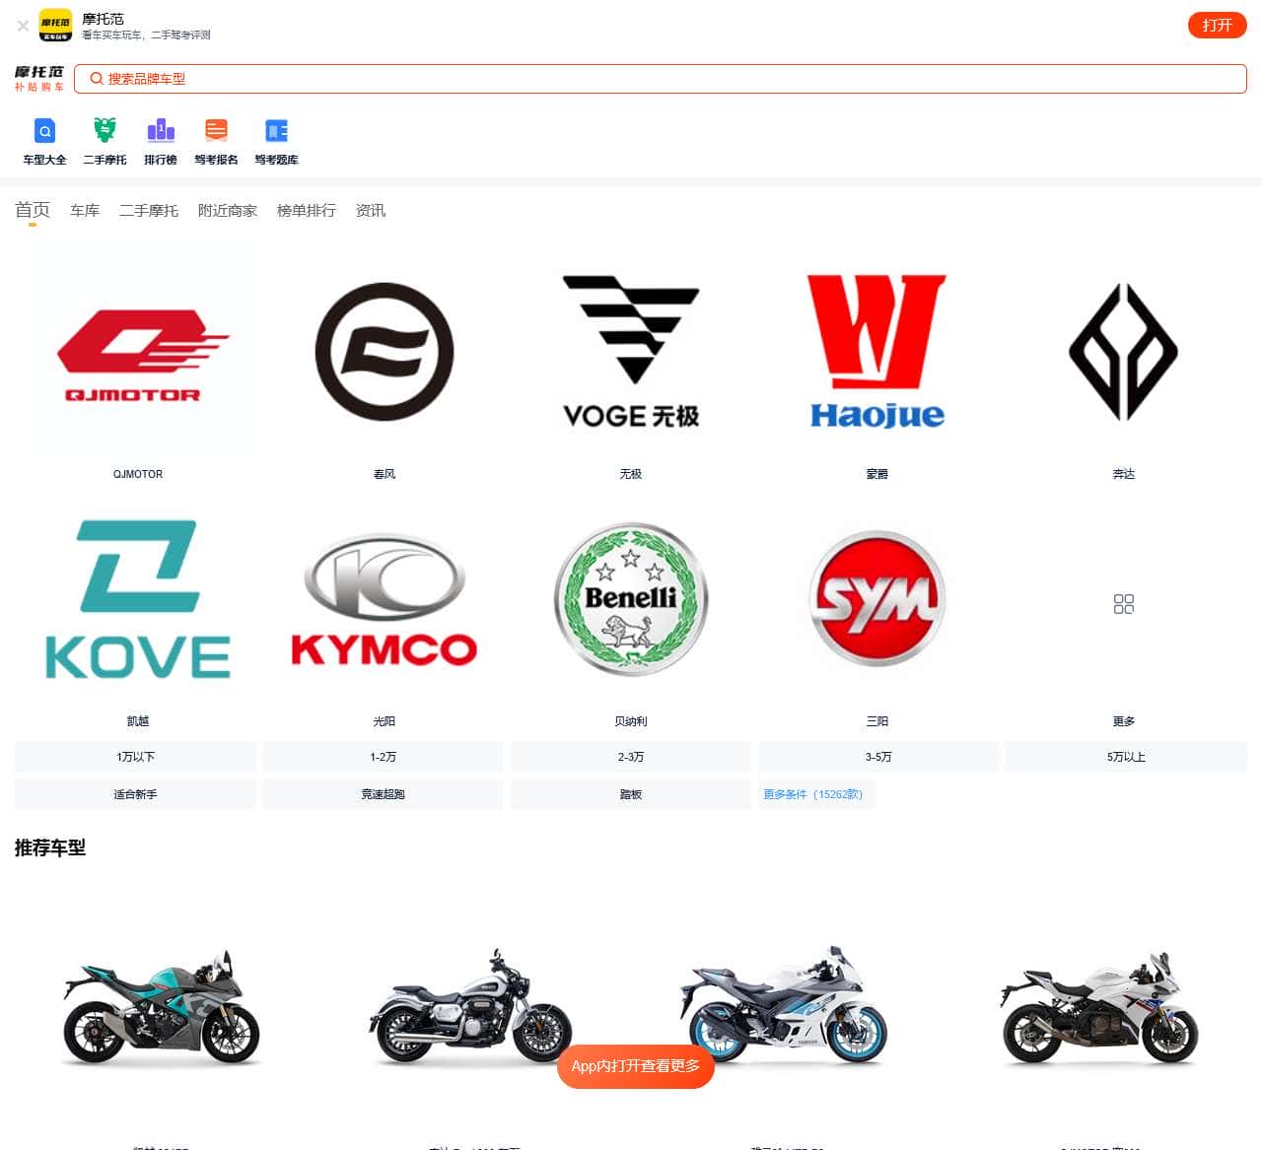Open the white QJMOTOR sport bike thumbnail
This screenshot has height=1150, width=1262.
[x=1099, y=1007]
